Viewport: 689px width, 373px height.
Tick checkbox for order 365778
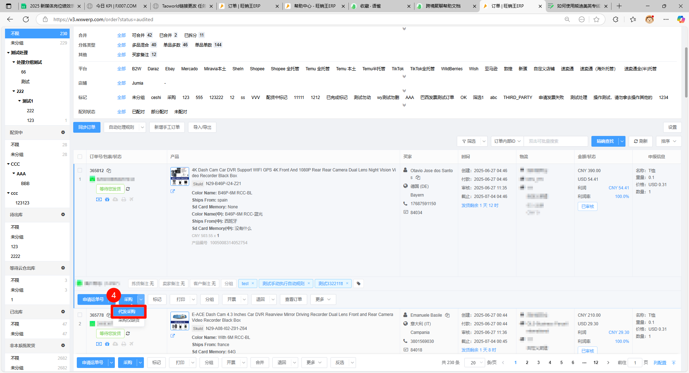tap(80, 315)
